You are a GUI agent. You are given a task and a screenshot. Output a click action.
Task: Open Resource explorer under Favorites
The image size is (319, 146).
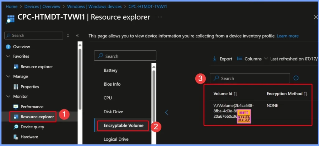(x=37, y=67)
